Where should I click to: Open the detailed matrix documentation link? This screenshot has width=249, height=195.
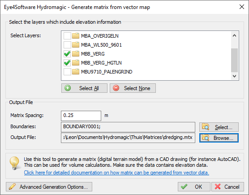tap(116, 173)
